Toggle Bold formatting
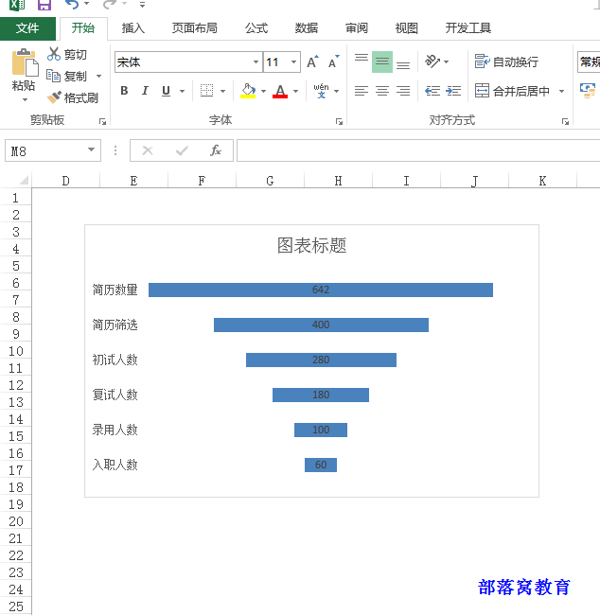 pyautogui.click(x=124, y=91)
